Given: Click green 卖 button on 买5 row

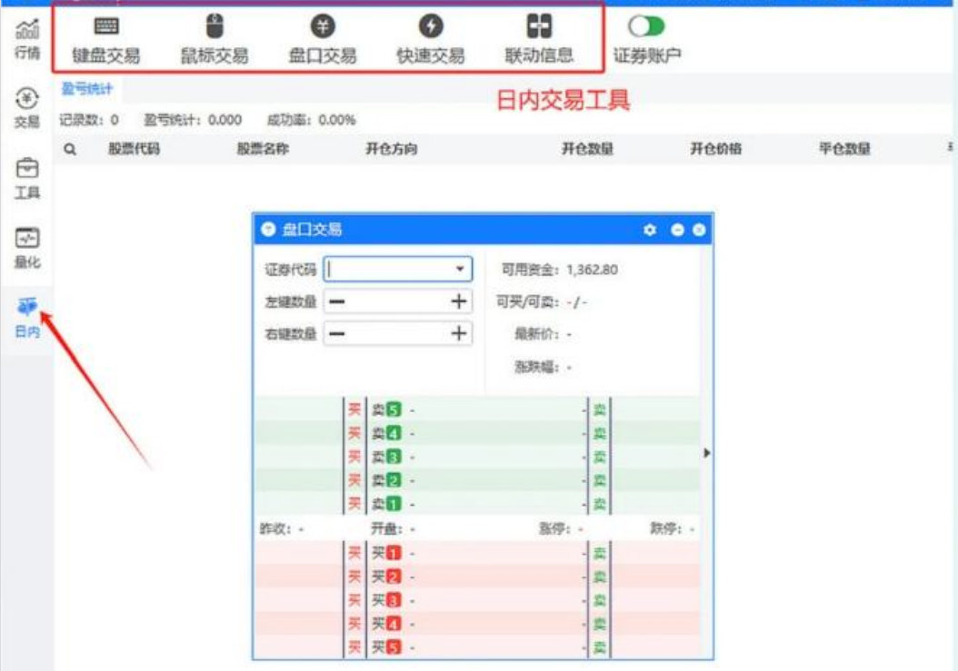Looking at the screenshot, I should (x=599, y=647).
